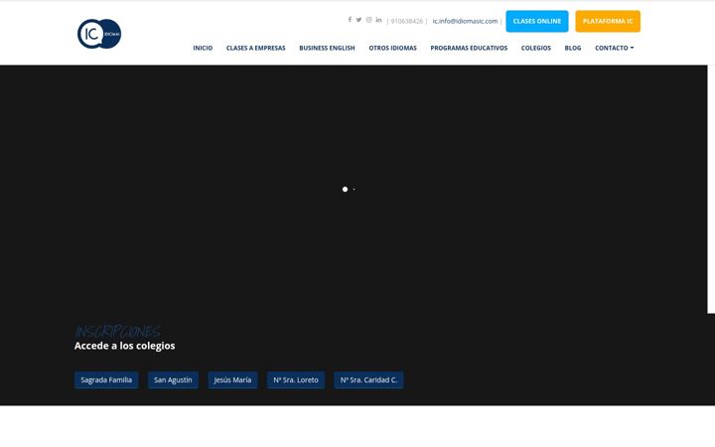Open Programas Educativos menu item
Screen dimensions: 715x447
click(469, 48)
